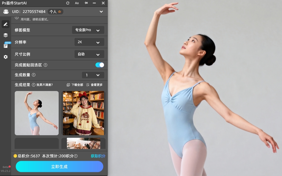Image resolution: width=282 pixels, height=176 pixels.
Task: Expand the UID account chevron
Action: pos(101,12)
